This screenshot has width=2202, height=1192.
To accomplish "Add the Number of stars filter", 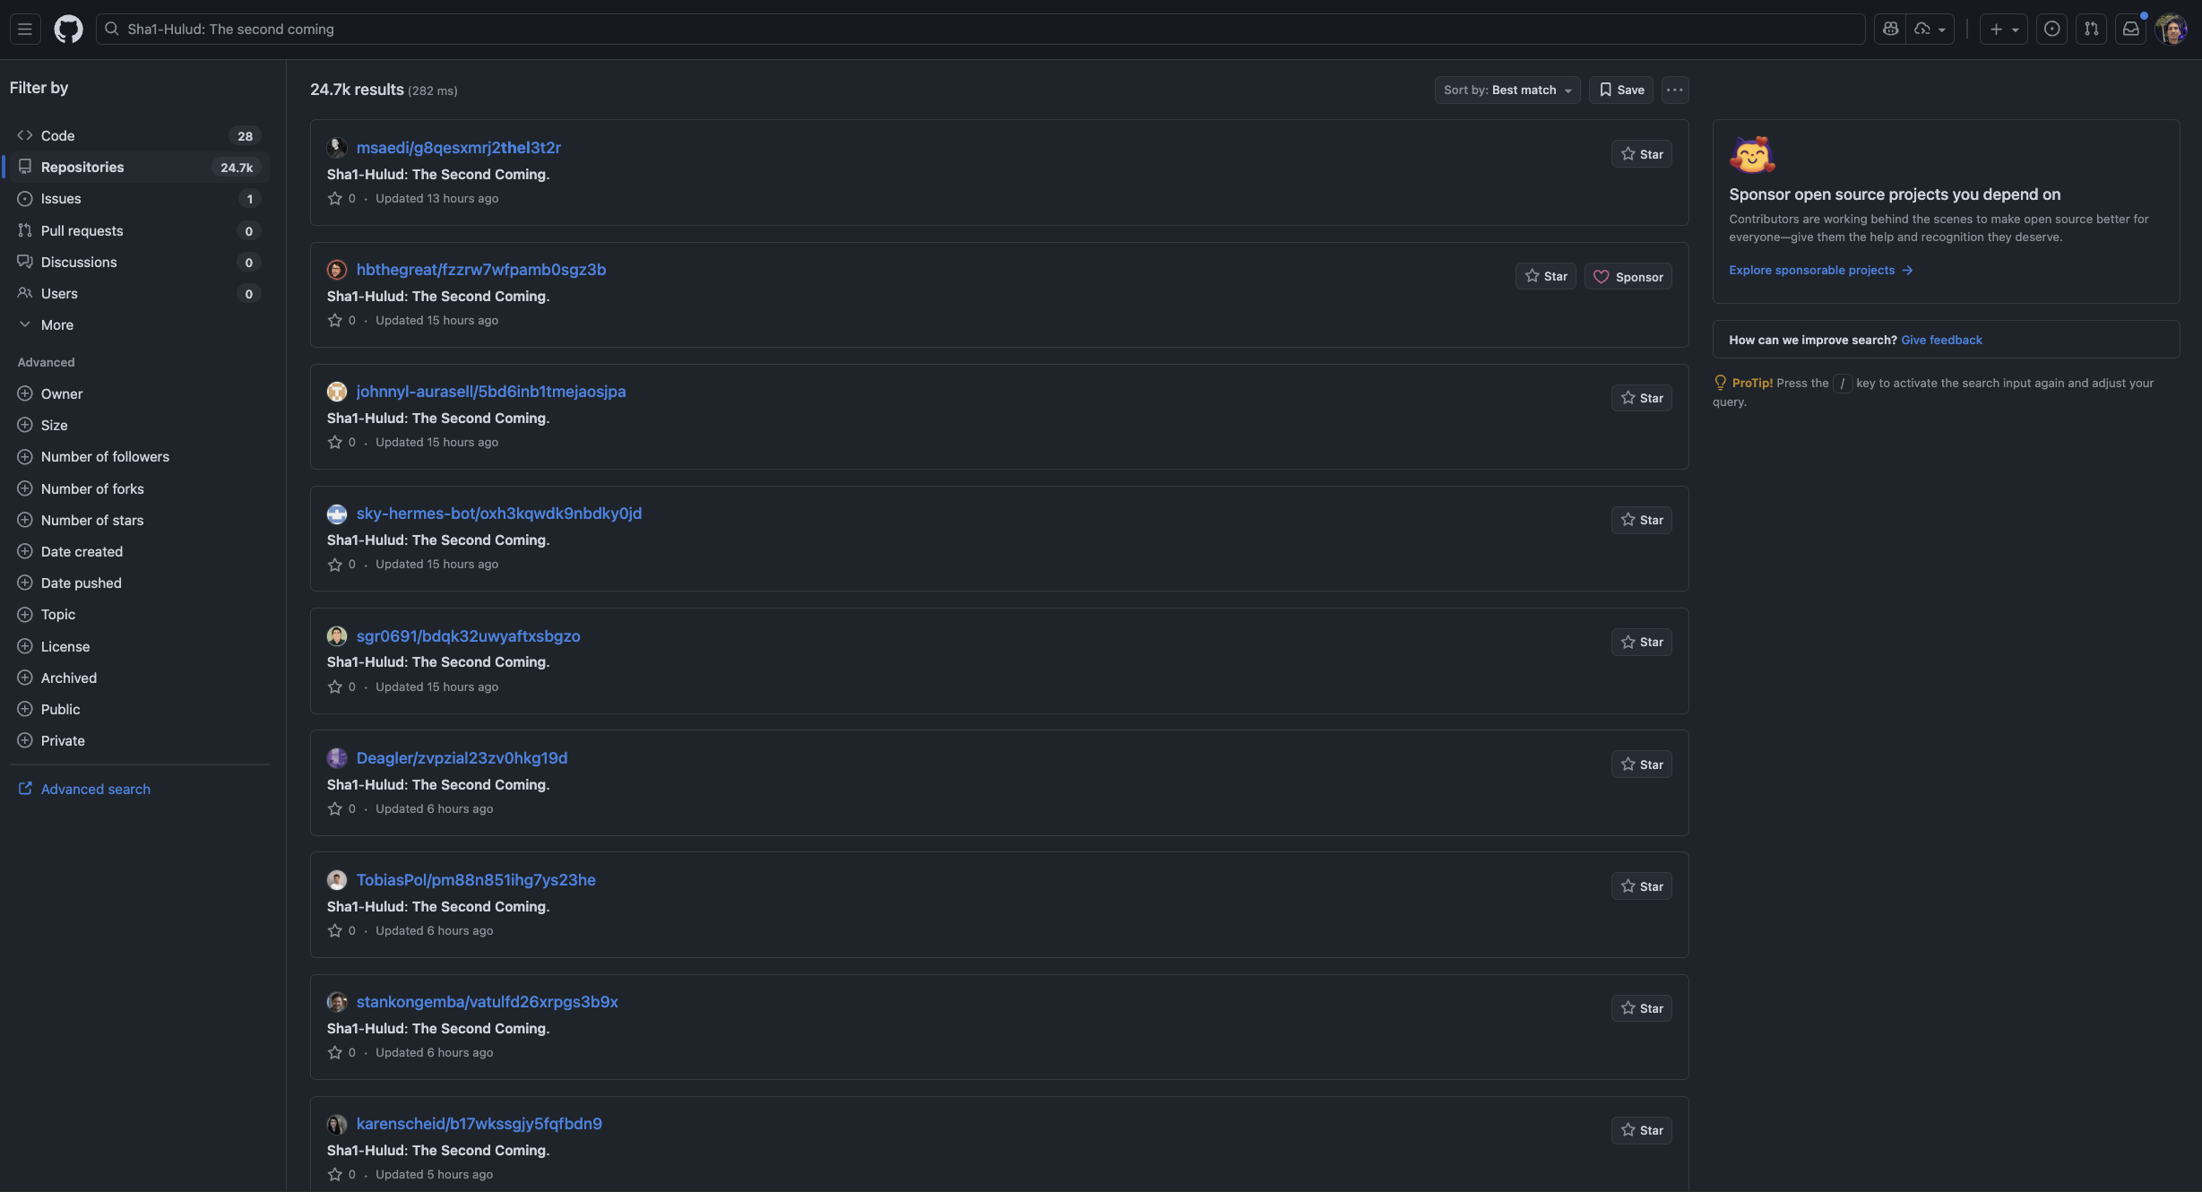I will tap(91, 520).
